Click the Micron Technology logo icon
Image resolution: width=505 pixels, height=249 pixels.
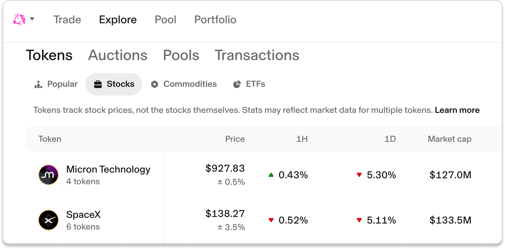[x=48, y=175]
